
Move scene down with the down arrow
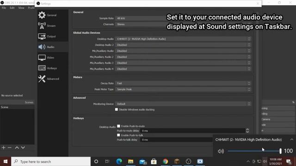pyautogui.click(x=23, y=148)
